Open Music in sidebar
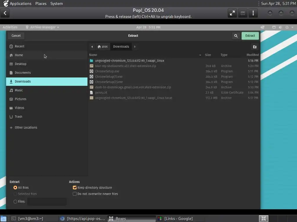297x222 pixels. pos(47,90)
